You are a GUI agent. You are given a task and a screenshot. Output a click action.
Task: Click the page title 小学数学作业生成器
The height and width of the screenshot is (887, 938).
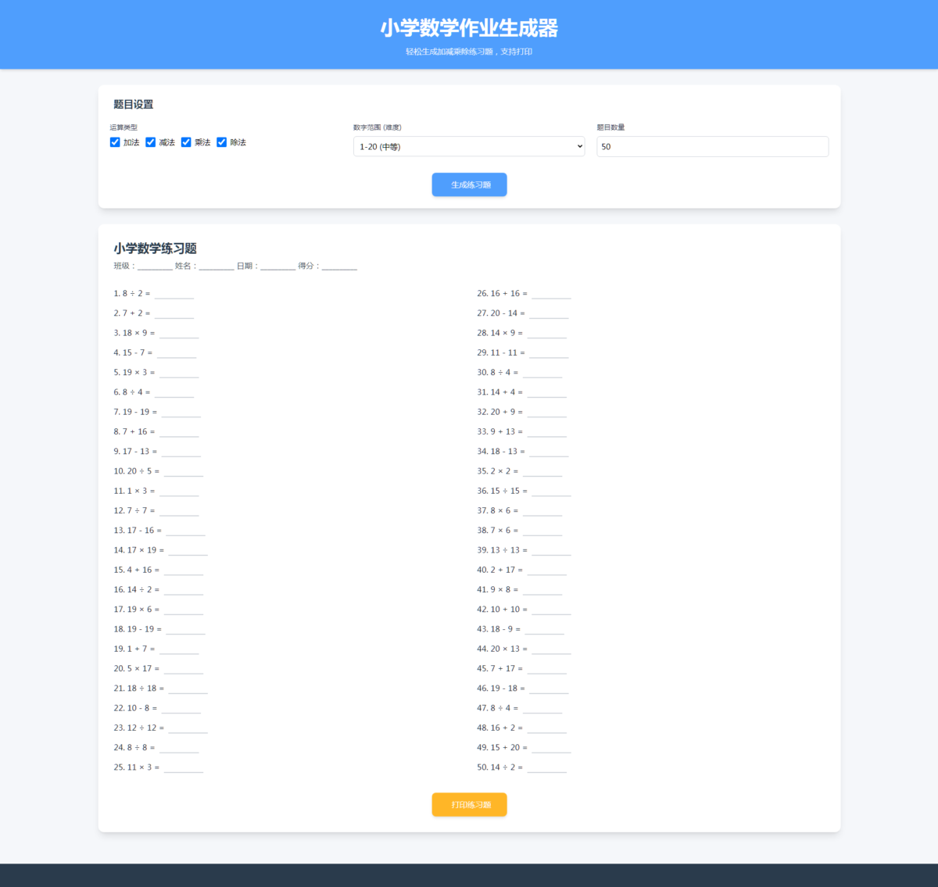[x=469, y=28]
